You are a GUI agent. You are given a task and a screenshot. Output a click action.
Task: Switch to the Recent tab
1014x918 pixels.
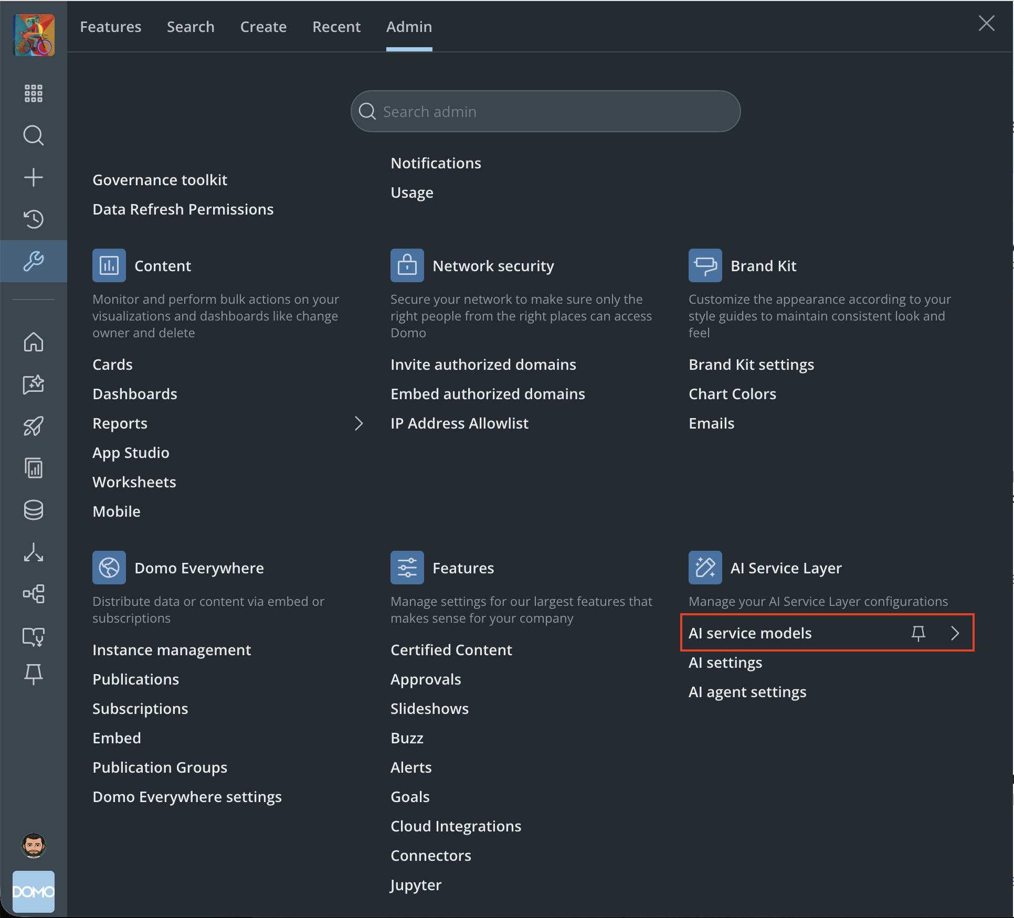pos(336,27)
